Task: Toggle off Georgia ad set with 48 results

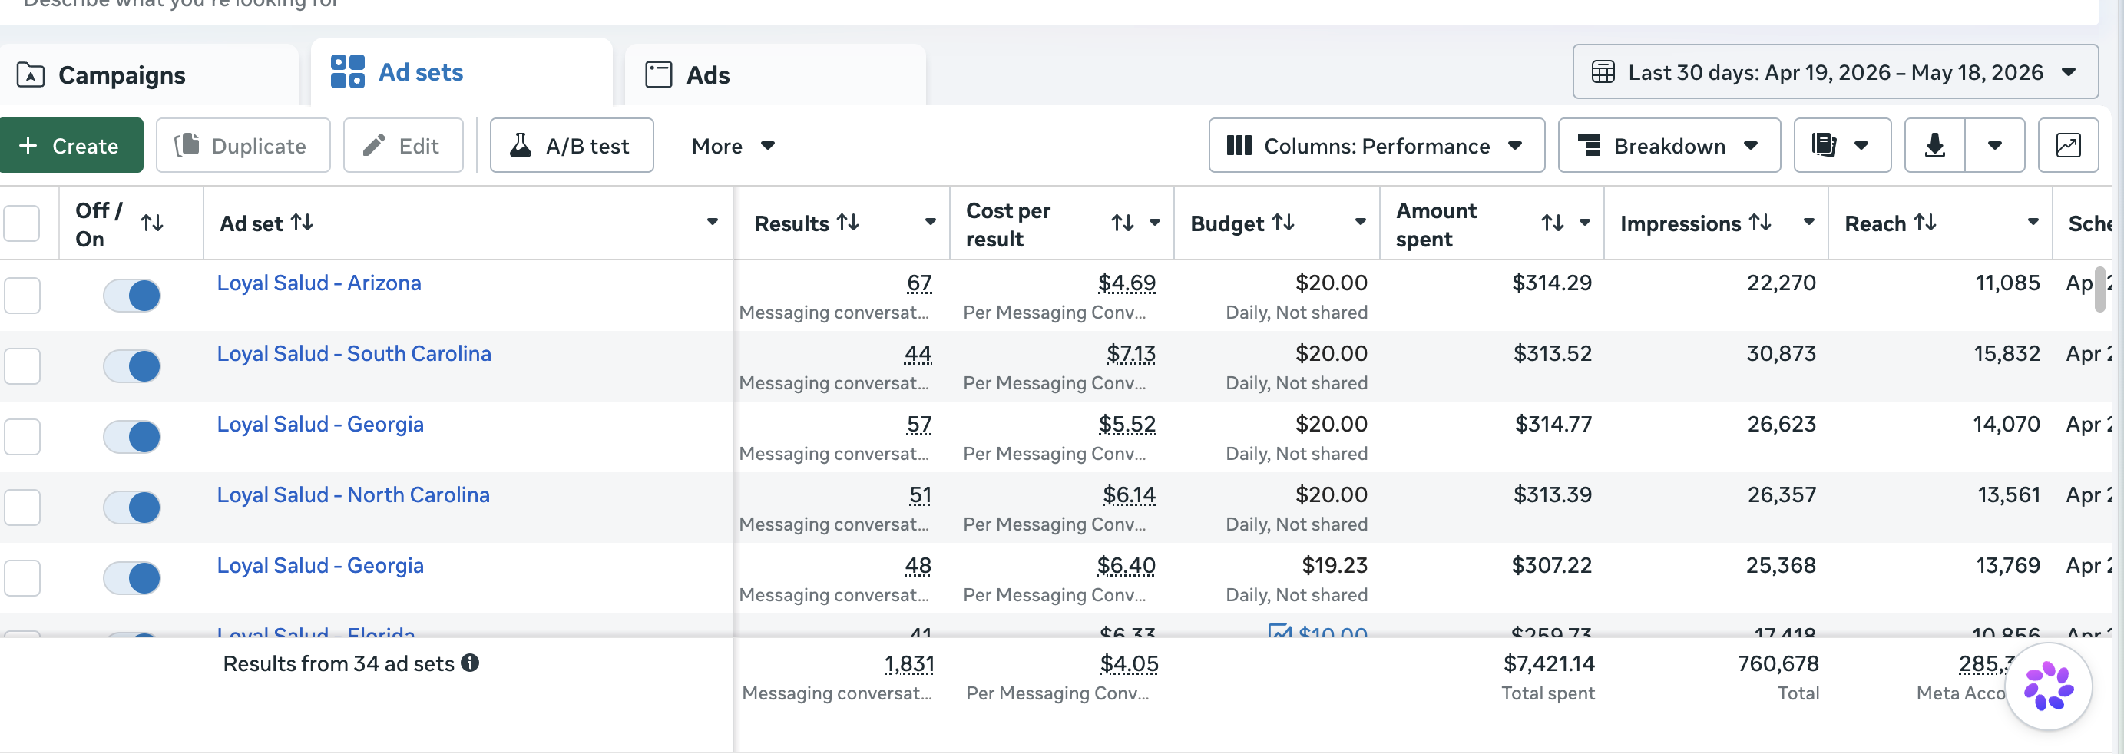Action: [x=132, y=578]
